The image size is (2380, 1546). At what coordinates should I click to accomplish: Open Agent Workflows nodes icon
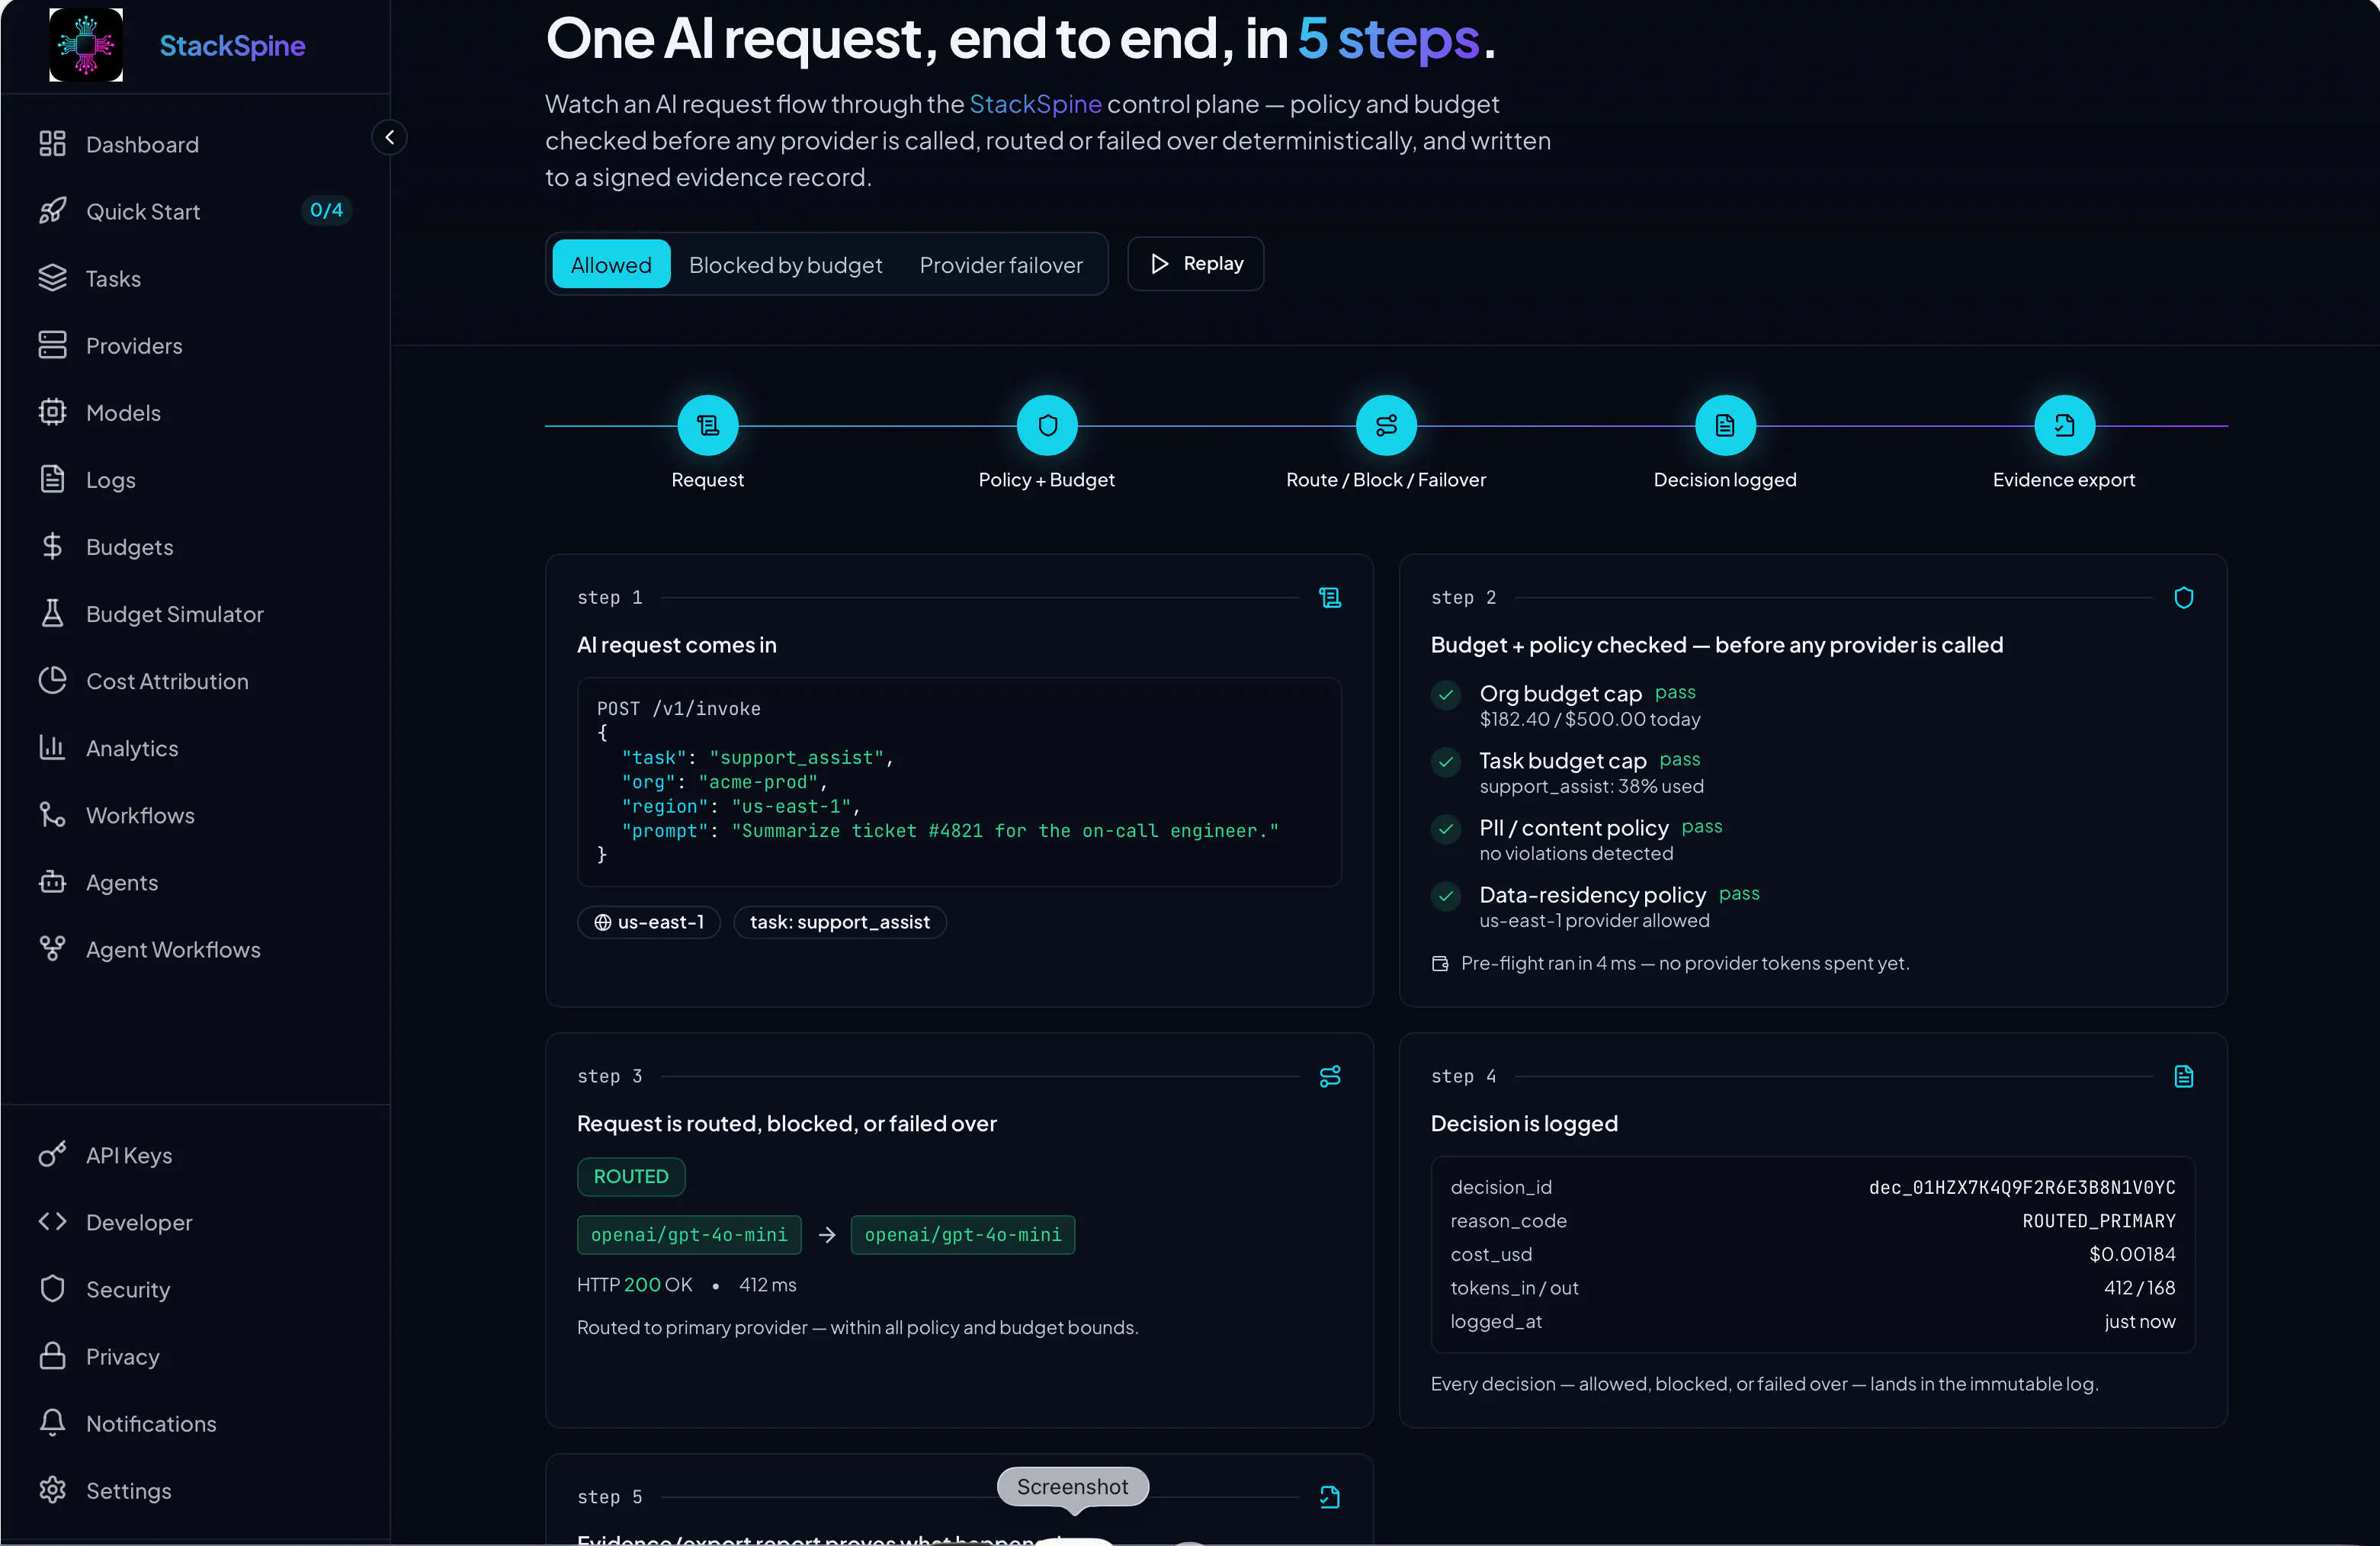click(x=52, y=948)
